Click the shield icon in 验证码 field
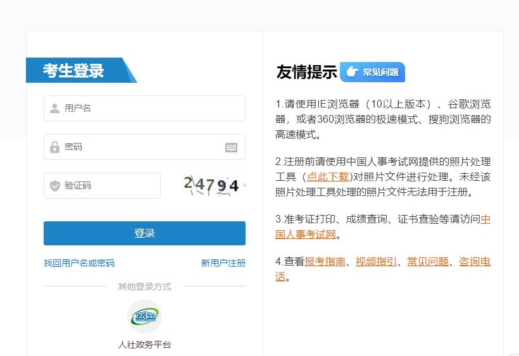Viewport: 519px width, 356px height. (55, 186)
